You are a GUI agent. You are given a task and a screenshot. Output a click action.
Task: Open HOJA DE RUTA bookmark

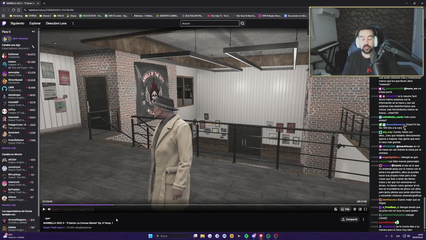[x=91, y=16]
